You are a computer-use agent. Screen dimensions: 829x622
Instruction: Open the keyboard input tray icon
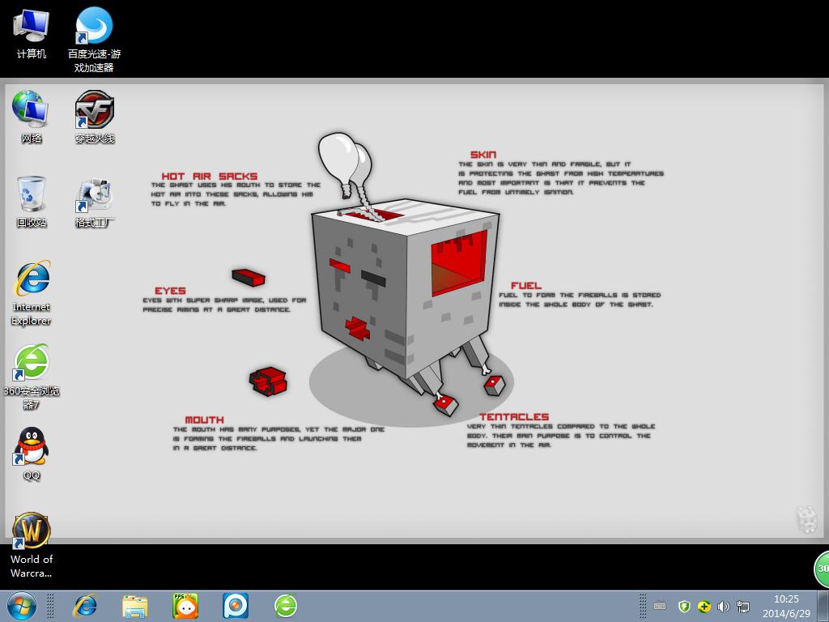tap(660, 606)
